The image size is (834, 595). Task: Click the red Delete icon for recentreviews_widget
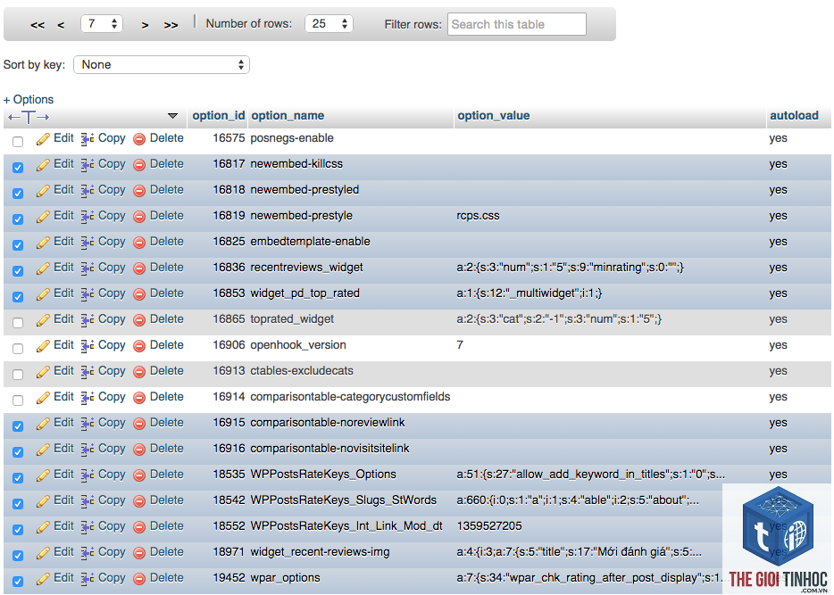[139, 269]
